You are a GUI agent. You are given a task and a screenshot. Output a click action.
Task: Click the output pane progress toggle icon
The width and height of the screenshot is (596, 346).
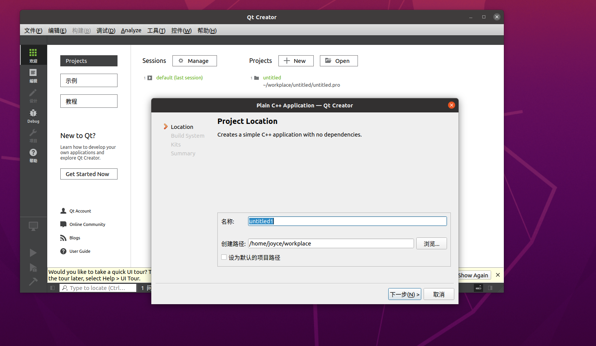click(478, 288)
